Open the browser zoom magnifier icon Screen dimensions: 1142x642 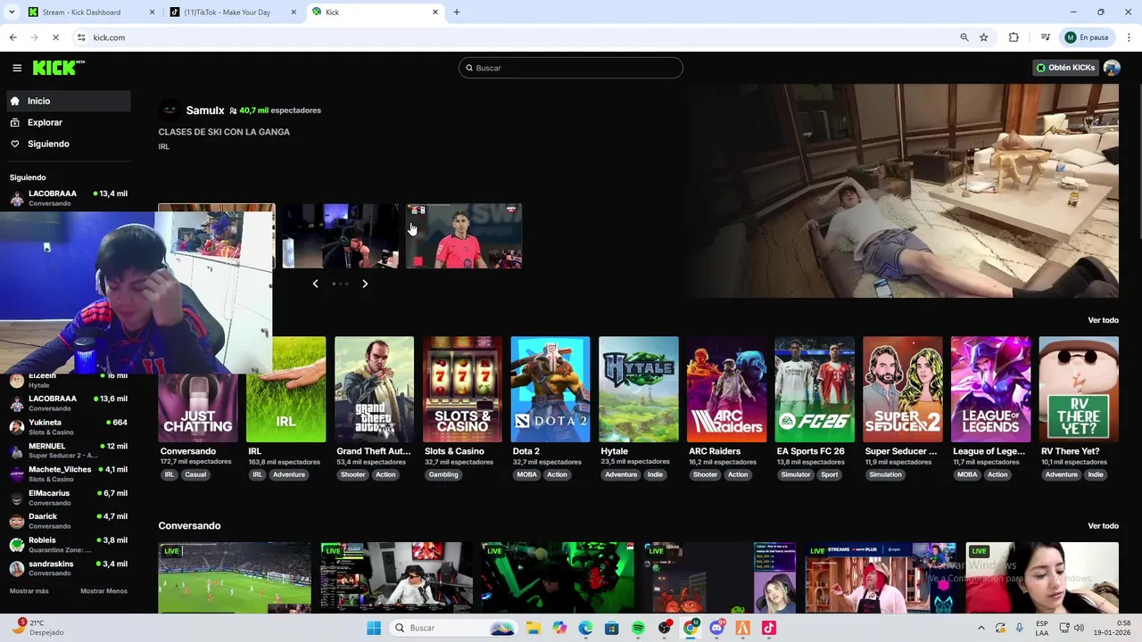[964, 37]
